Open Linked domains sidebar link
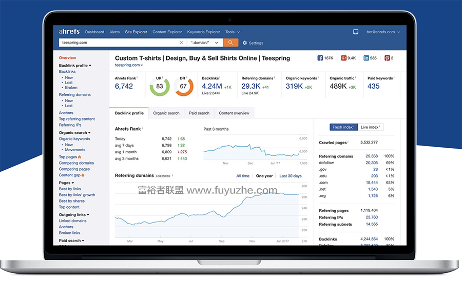Image resolution: width=462 pixels, height=281 pixels. pos(72,220)
